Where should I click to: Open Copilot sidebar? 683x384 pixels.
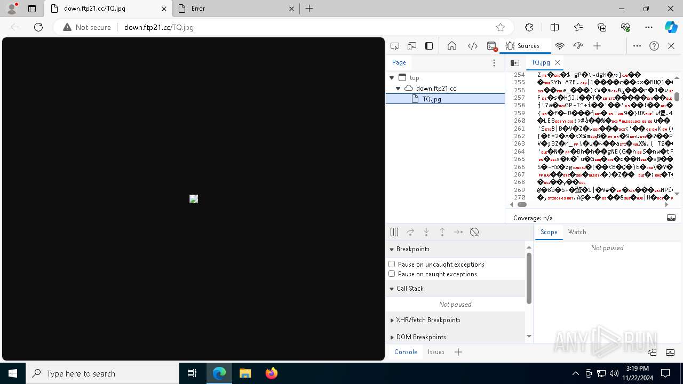point(671,27)
